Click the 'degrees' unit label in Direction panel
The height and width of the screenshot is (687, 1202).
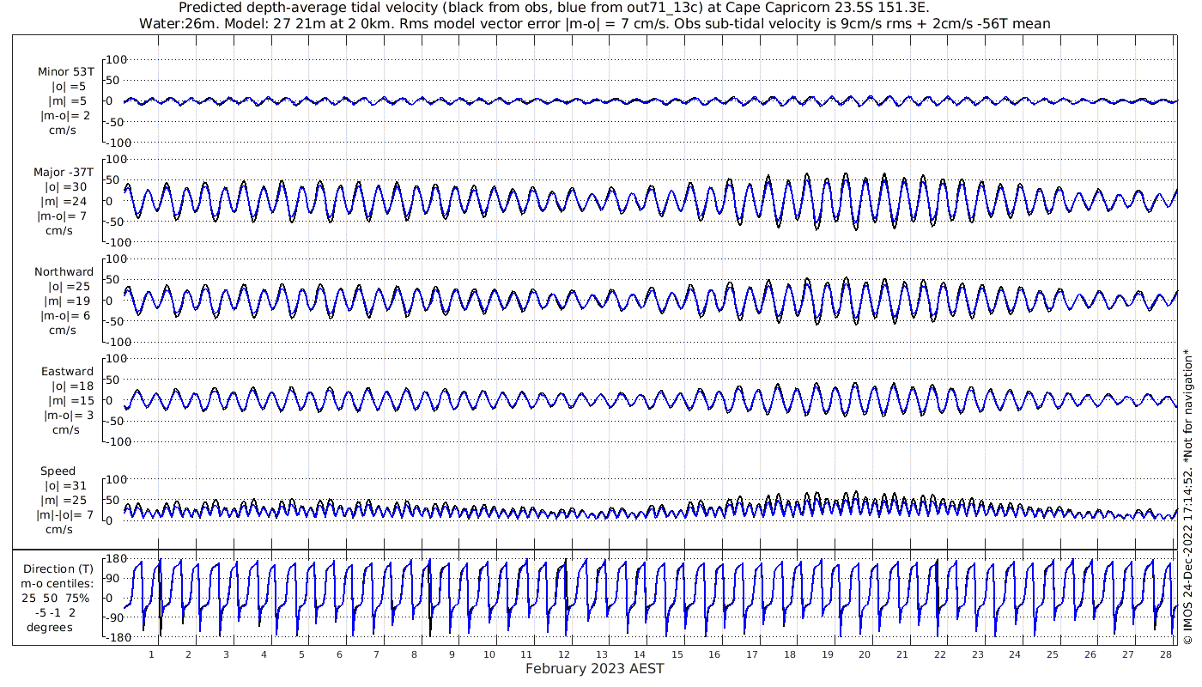click(50, 627)
